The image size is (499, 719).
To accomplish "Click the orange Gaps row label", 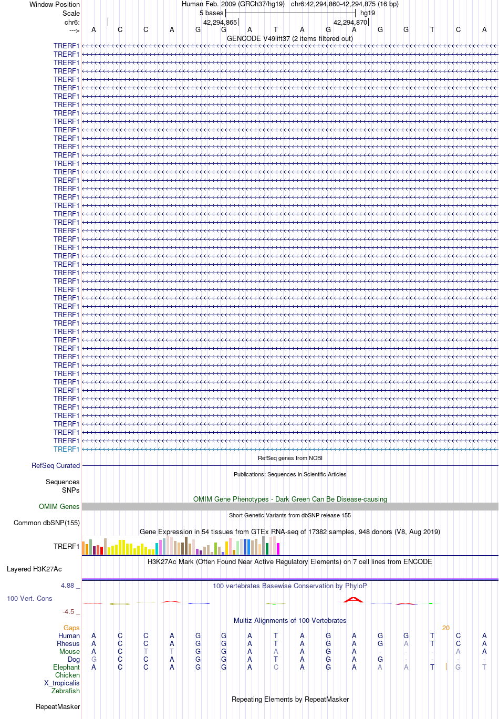I will point(71,628).
